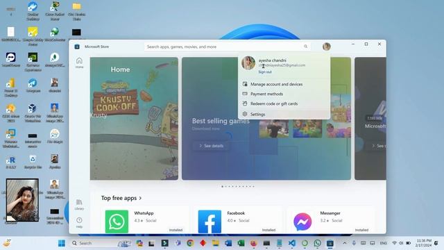This screenshot has width=444, height=250.
Task: Click the taskbar microphone tray icon
Action: click(x=354, y=243)
